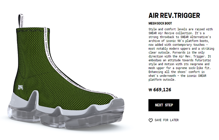Click the product description paragraph
Viewport: 219px width, 140px height.
[181, 55]
